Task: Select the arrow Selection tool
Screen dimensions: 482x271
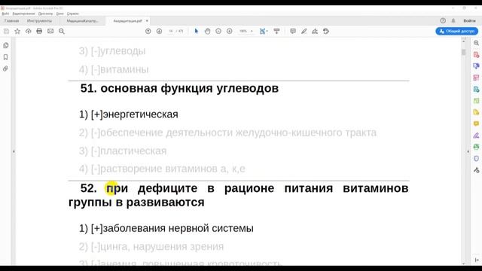Action: coord(196,31)
